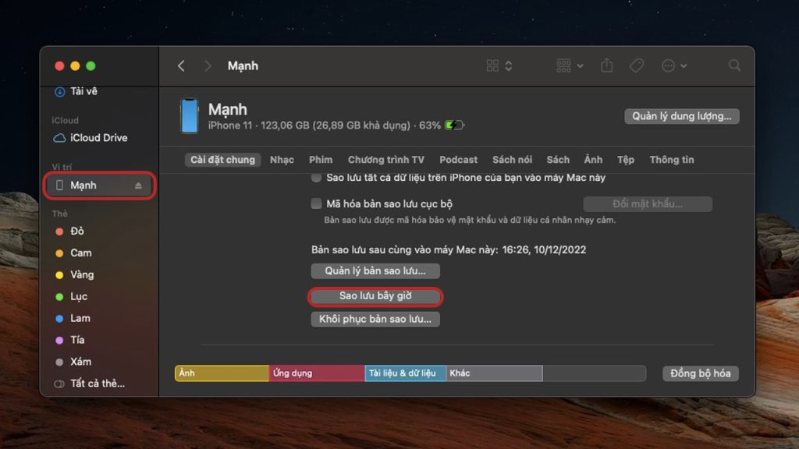Select Sao lưu tất cả dữ liệu radio option
The width and height of the screenshot is (799, 449).
316,178
